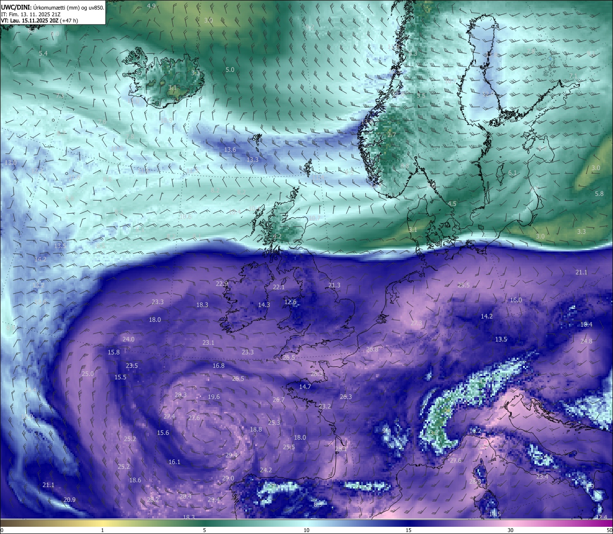Screen dimensions: 613x534
Task: Click the 18.6 value in the southwest Atlantic
Action: pyautogui.click(x=135, y=480)
